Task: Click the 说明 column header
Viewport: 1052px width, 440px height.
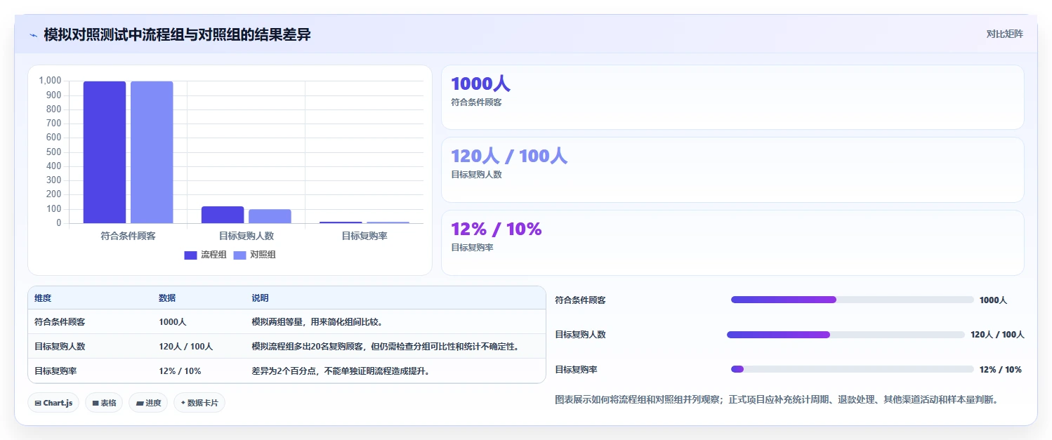Action: [260, 298]
